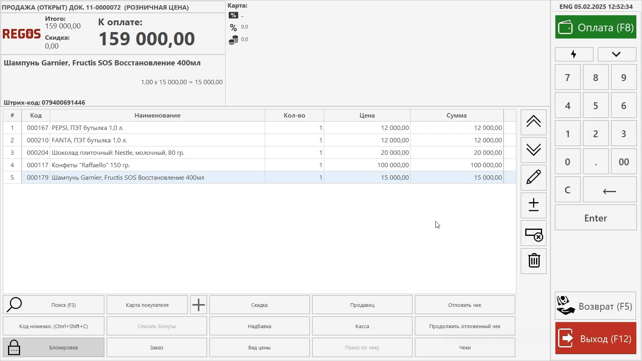Click Код номенкл. (Ctrl+Shift+C) button
Screen dimensions: 642x361
pos(53,326)
